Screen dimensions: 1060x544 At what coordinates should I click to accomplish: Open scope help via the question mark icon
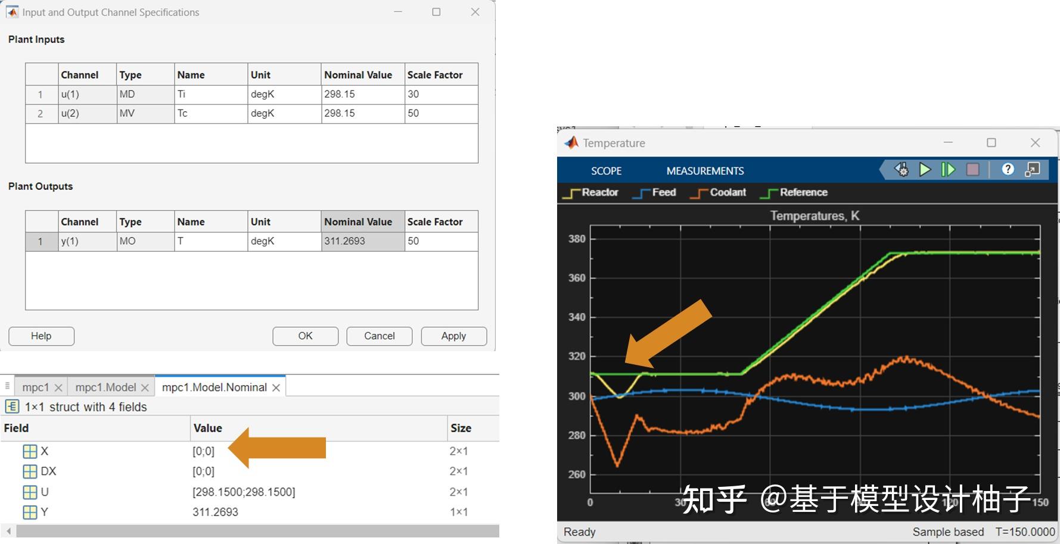pyautogui.click(x=1008, y=170)
